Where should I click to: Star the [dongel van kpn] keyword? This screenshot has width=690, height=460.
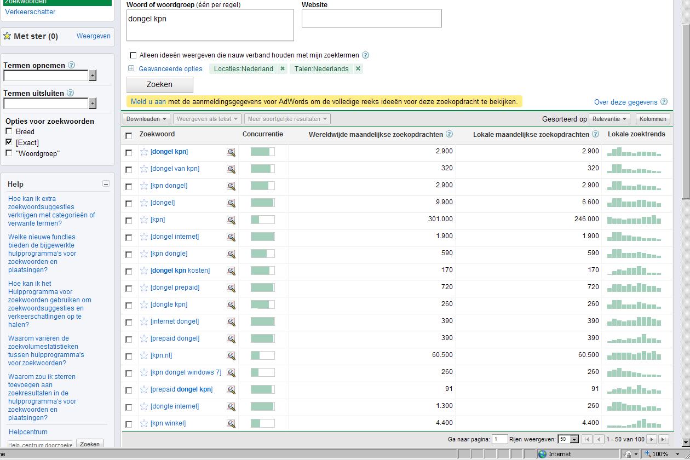[x=144, y=169]
